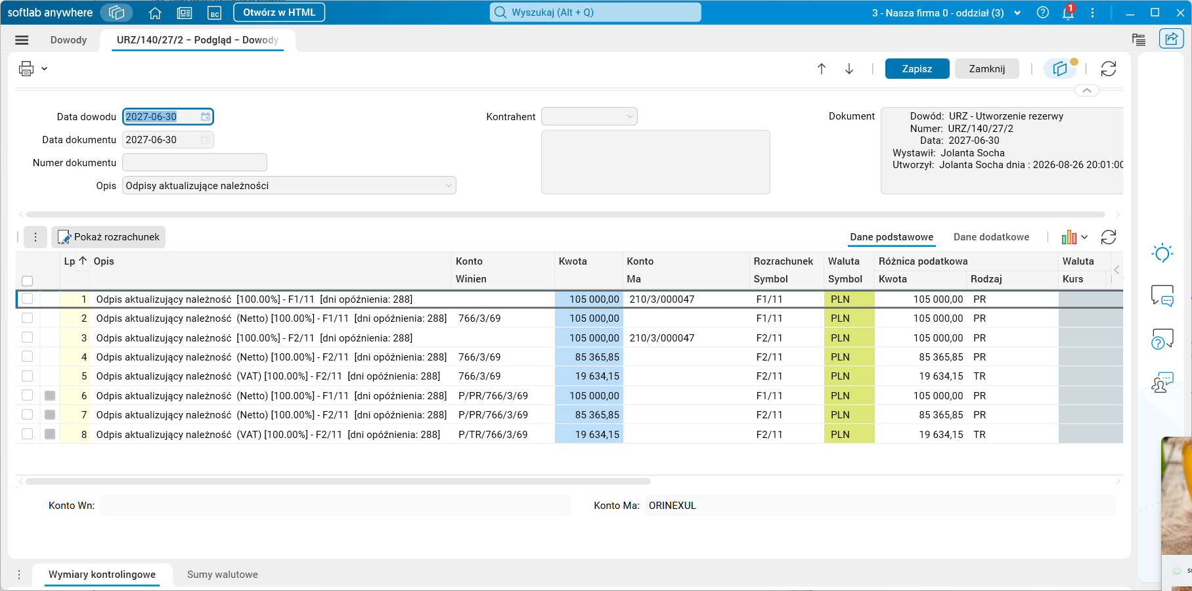Click the Numer dokumentu input field
1192x591 pixels.
(194, 163)
